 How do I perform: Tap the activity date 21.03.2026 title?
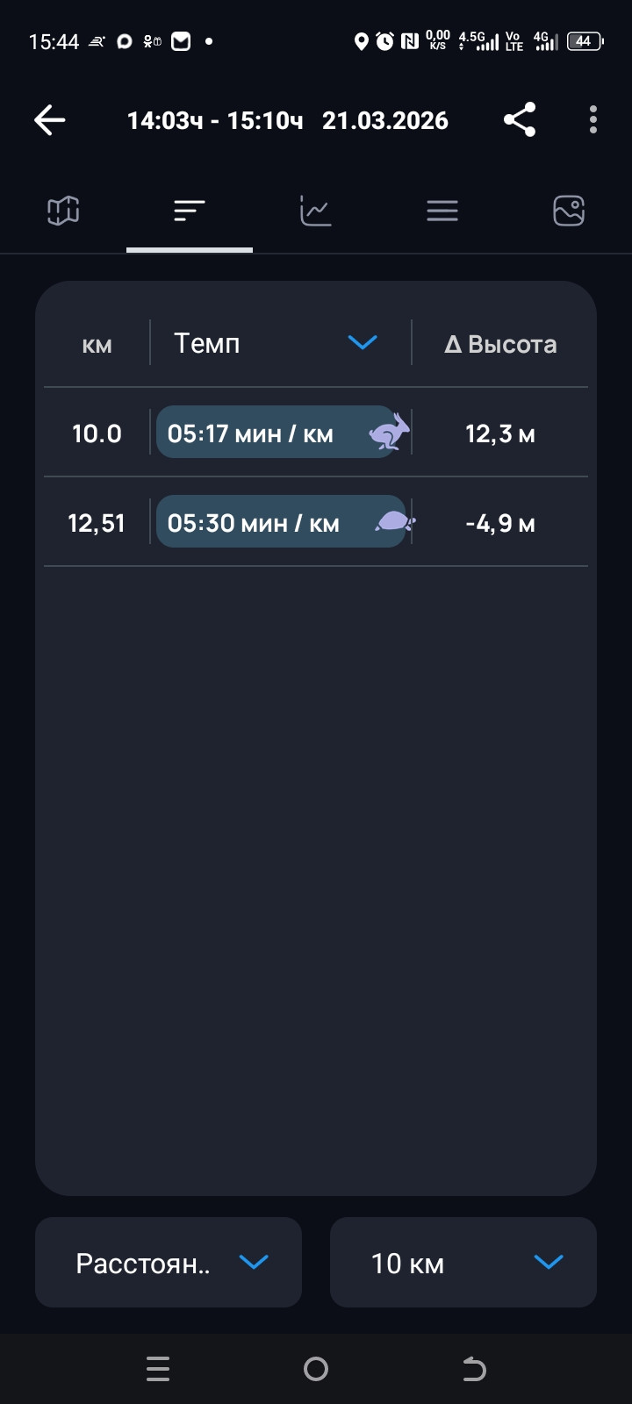tap(385, 120)
